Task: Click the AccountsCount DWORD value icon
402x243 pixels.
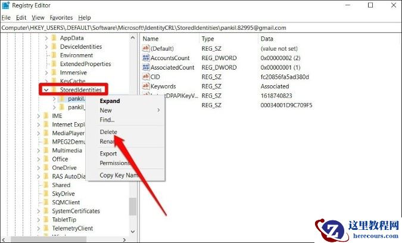Action: coord(146,58)
